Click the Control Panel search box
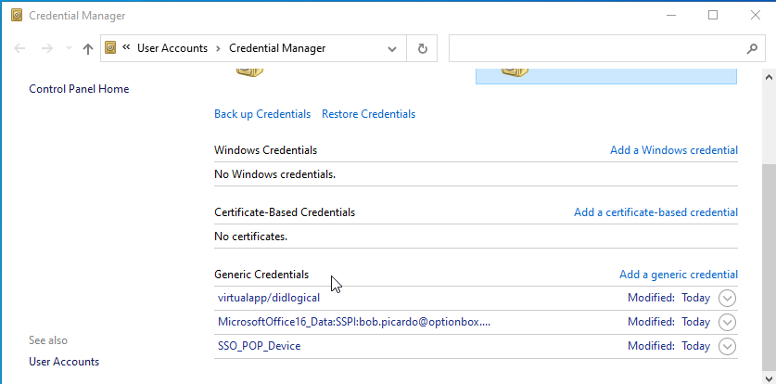 point(593,48)
